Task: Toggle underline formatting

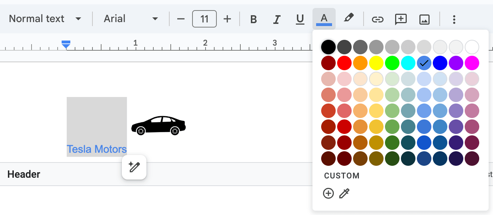Action: [x=300, y=19]
